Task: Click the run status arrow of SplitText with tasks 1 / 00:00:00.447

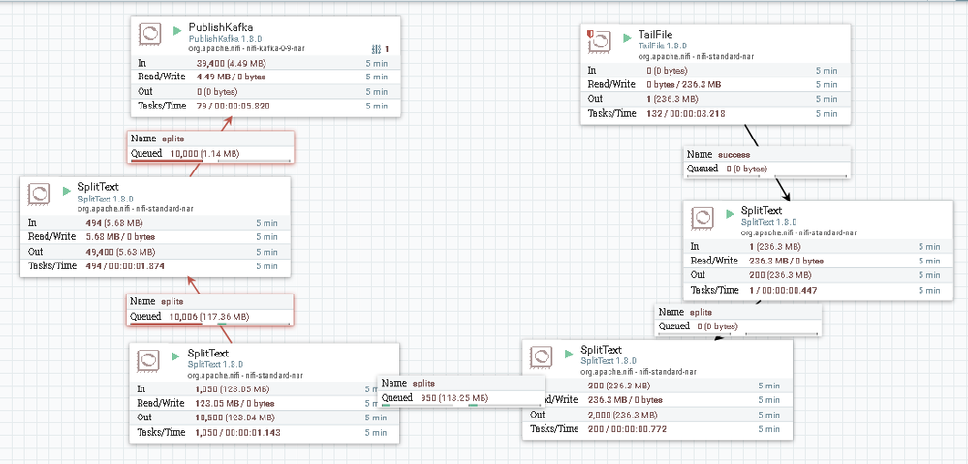Action: pyautogui.click(x=730, y=214)
